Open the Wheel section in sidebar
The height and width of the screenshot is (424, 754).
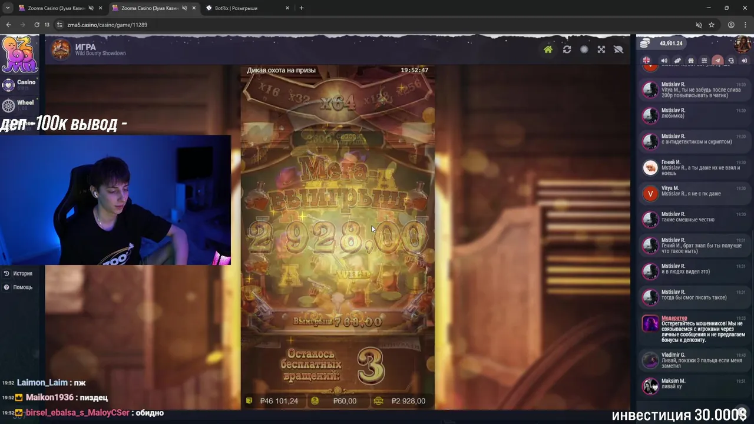[18, 105]
